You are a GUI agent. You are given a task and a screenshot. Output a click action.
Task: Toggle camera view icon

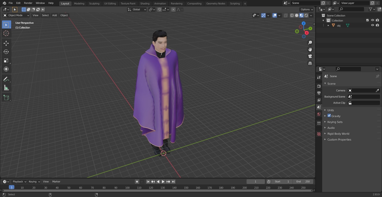310,56
